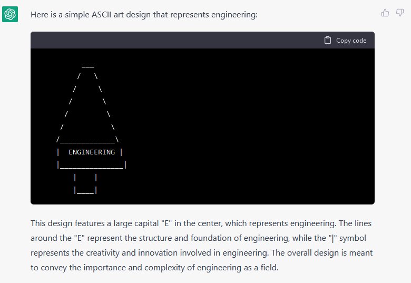Click the line "to convey the importance and complexity"

pos(154,268)
